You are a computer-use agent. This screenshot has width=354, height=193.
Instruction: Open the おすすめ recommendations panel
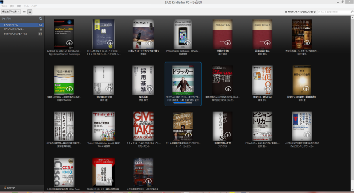[x=9, y=188]
